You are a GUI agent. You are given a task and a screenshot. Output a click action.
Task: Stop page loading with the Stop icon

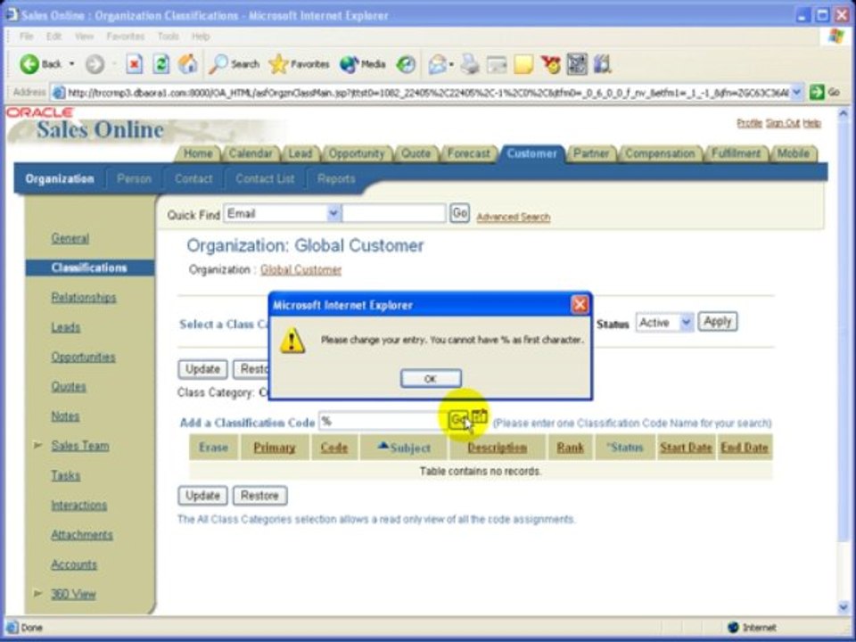click(135, 64)
